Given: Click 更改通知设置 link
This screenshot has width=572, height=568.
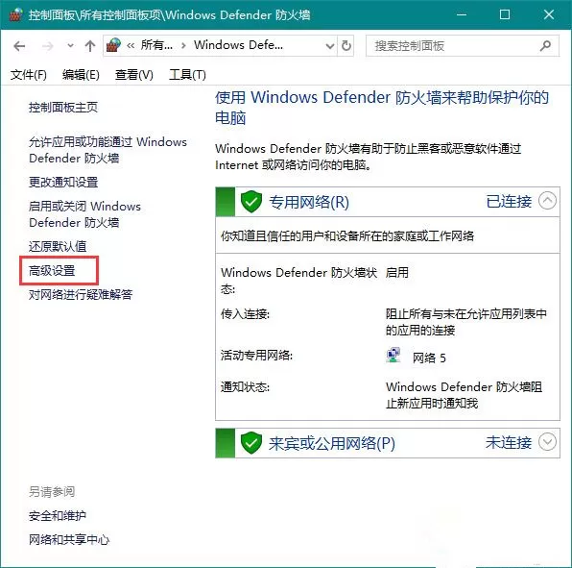Looking at the screenshot, I should [63, 182].
